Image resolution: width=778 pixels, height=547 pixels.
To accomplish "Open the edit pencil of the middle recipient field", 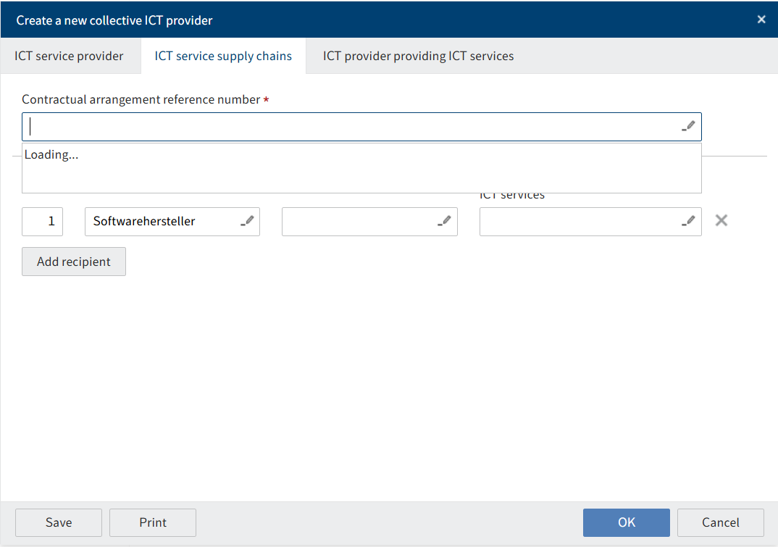I will point(444,221).
